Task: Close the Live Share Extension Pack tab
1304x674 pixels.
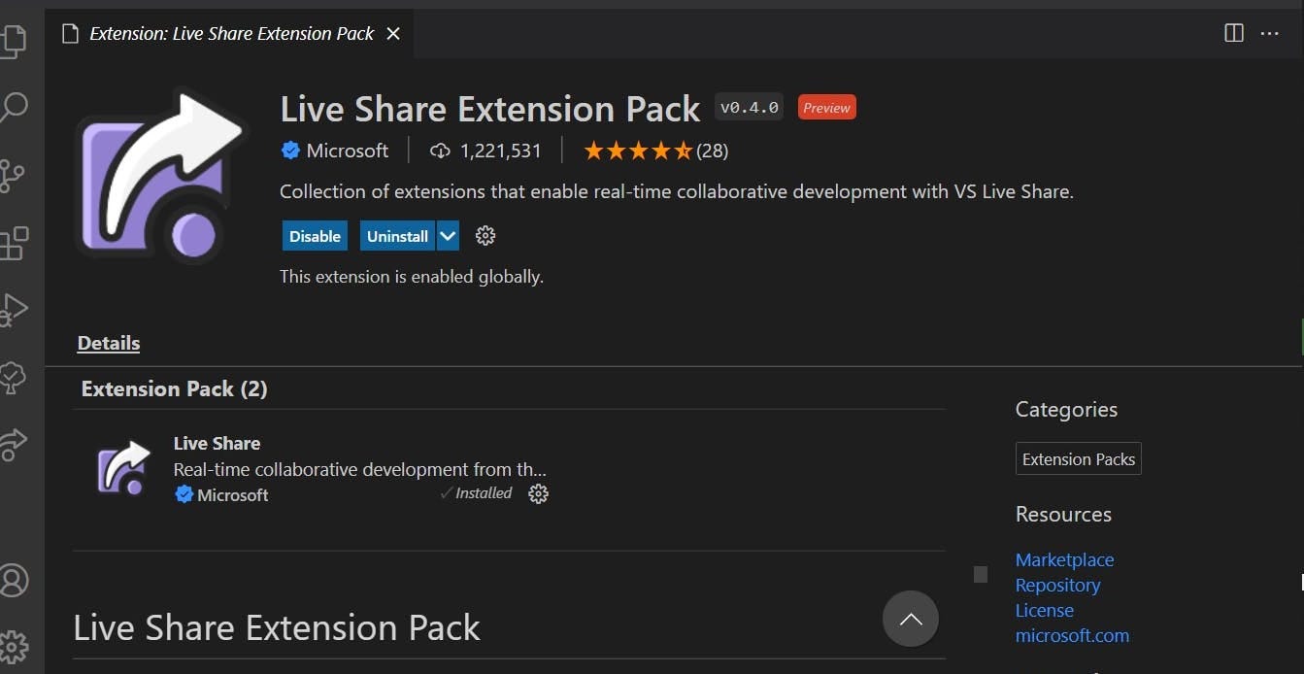Action: (x=393, y=34)
